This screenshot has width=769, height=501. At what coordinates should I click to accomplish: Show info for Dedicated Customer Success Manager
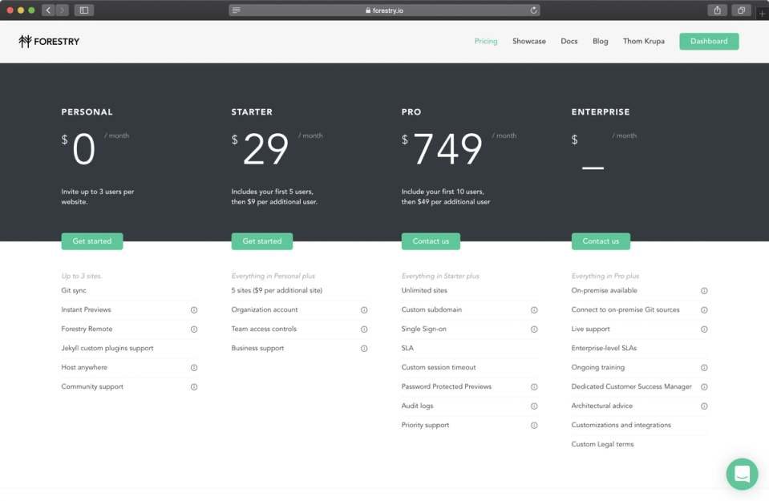pyautogui.click(x=704, y=387)
